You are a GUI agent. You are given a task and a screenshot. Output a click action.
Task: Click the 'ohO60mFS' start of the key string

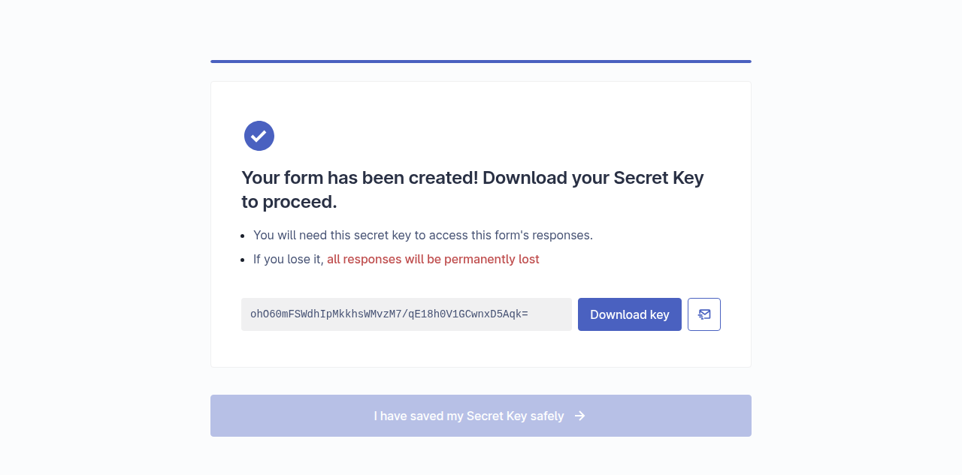[x=275, y=314]
